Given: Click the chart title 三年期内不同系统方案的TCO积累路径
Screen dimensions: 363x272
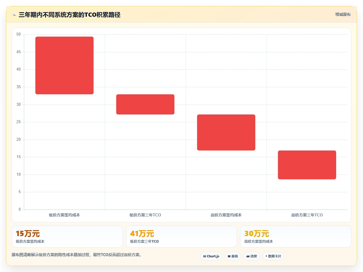Looking at the screenshot, I should click(70, 15).
